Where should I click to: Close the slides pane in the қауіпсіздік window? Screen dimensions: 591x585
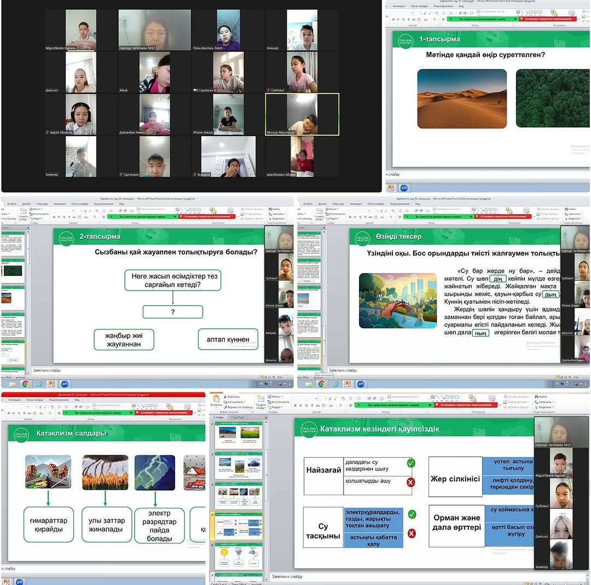(265, 417)
